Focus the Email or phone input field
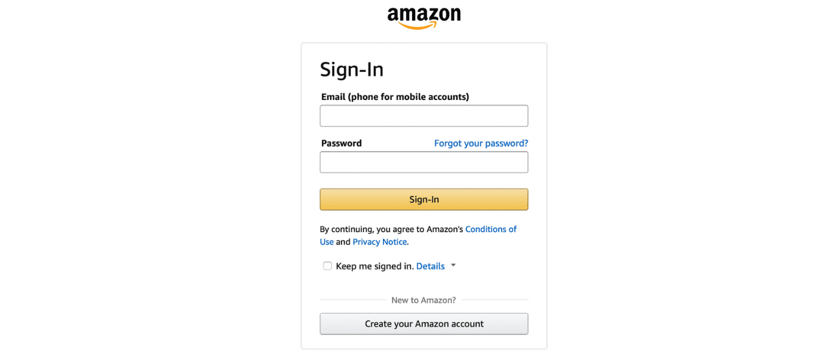835x357 pixels. [424, 116]
